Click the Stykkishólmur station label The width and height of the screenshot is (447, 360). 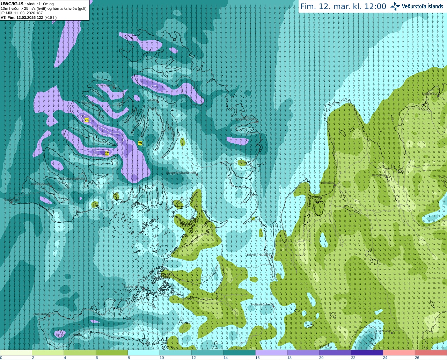point(134,286)
